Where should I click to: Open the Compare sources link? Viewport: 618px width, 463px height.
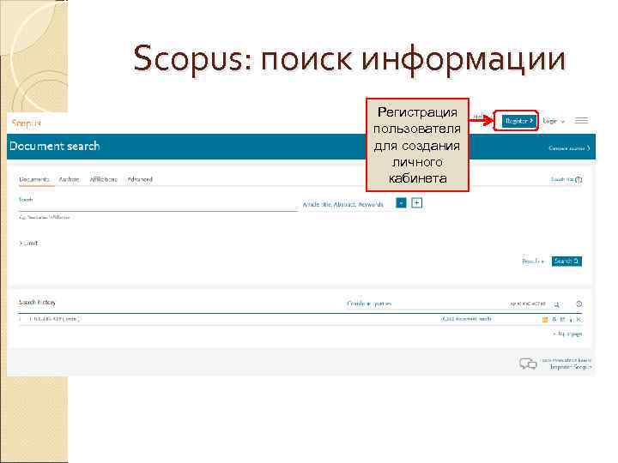pos(570,148)
